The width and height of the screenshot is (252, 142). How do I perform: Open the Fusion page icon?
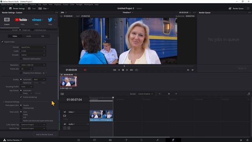point(126,140)
